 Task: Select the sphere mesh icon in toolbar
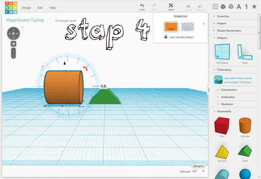tap(231, 7)
